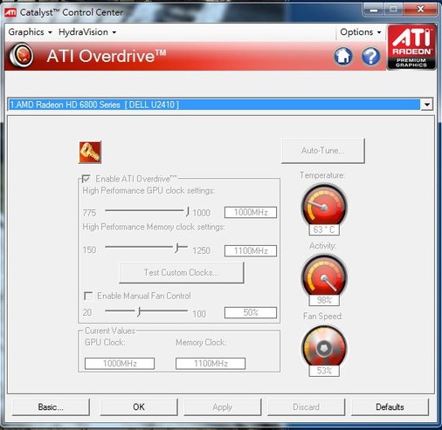Click the 1100MHz memory clock setting field
Screen dimensions: 442x430
251,250
